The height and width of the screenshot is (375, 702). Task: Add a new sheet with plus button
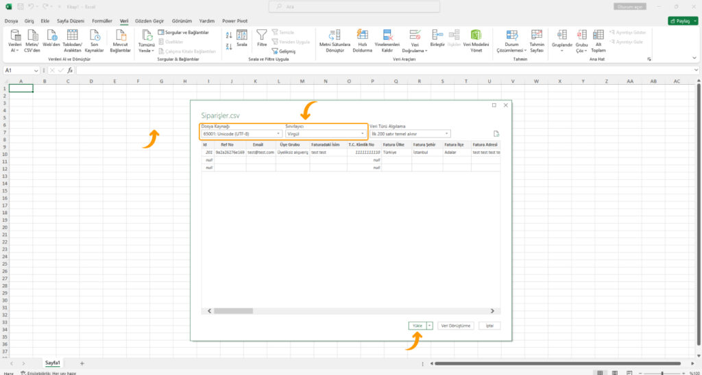(82, 363)
